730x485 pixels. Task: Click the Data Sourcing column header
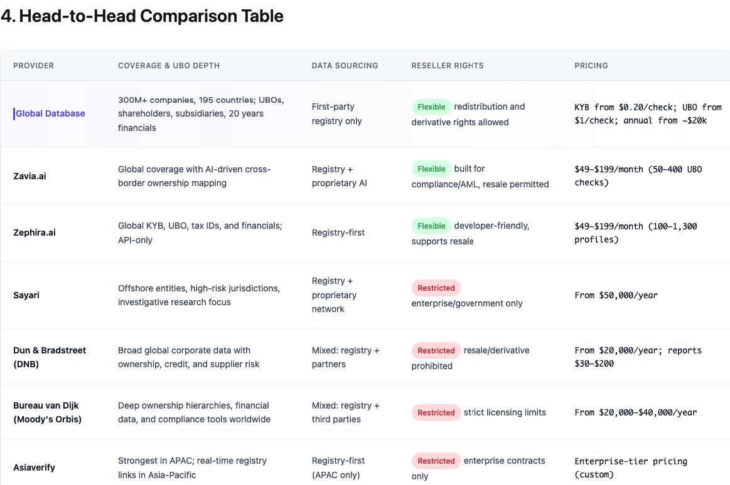point(345,66)
